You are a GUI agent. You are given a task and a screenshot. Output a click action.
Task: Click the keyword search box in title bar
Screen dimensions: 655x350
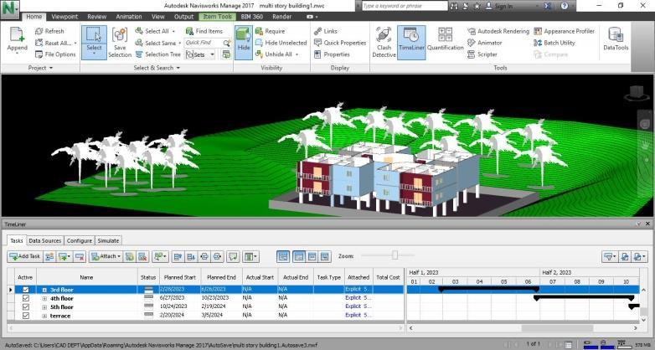405,6
